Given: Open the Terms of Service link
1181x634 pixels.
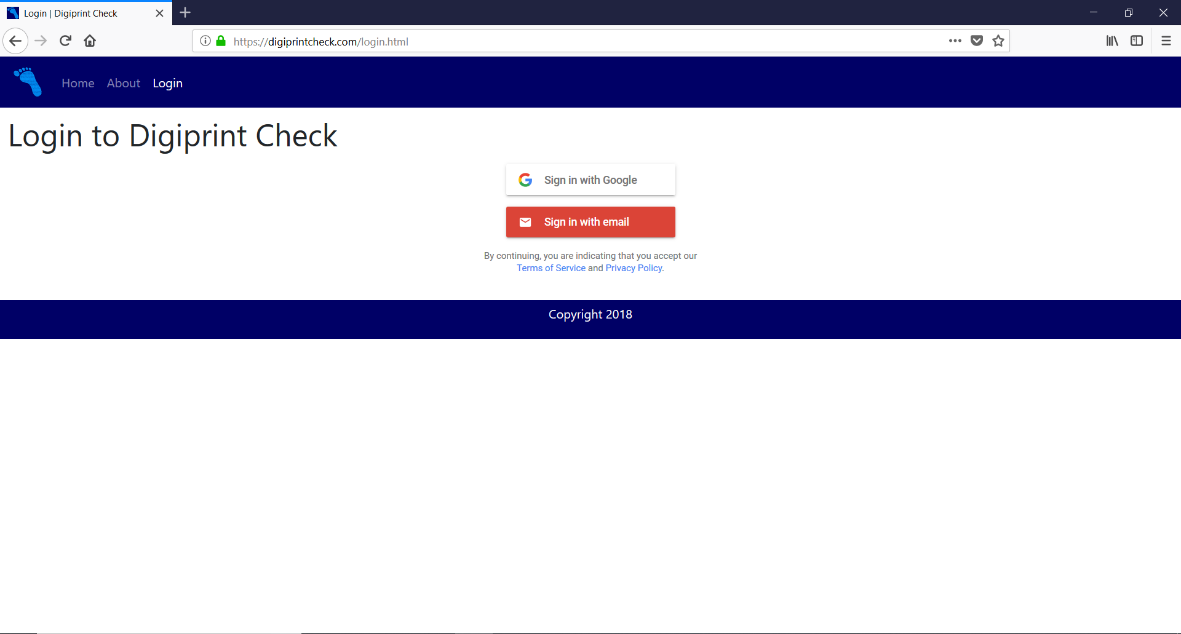Looking at the screenshot, I should [x=551, y=268].
